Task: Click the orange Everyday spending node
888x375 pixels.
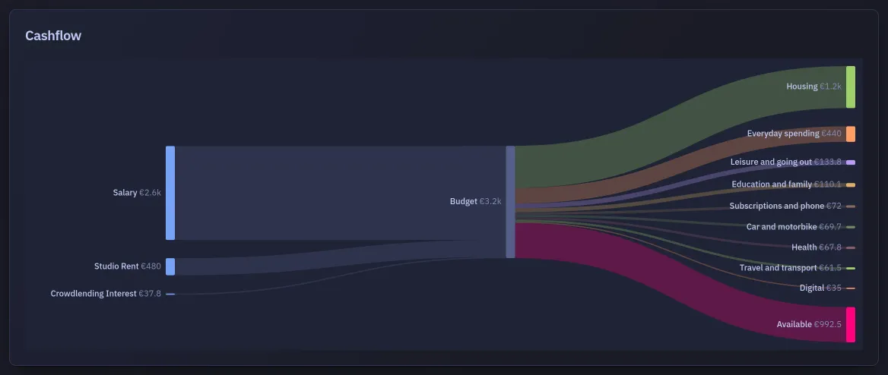Action: pyautogui.click(x=851, y=134)
